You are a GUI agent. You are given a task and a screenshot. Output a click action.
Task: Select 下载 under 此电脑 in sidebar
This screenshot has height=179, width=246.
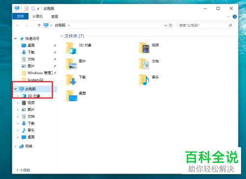point(31,123)
